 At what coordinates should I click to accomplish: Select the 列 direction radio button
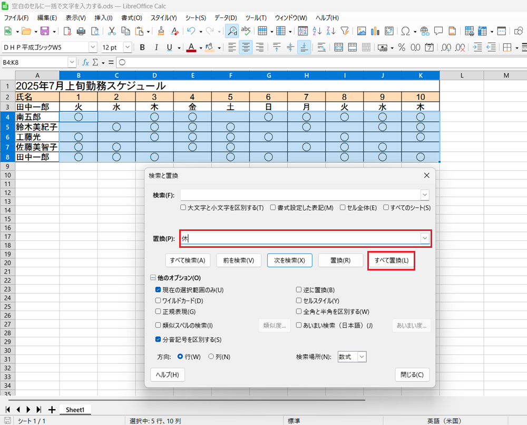(211, 356)
